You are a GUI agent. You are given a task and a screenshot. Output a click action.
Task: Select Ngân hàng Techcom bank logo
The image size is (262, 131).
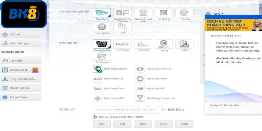(140, 69)
